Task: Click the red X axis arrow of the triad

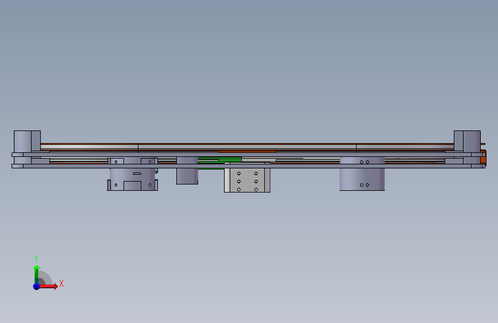Action: pos(48,286)
